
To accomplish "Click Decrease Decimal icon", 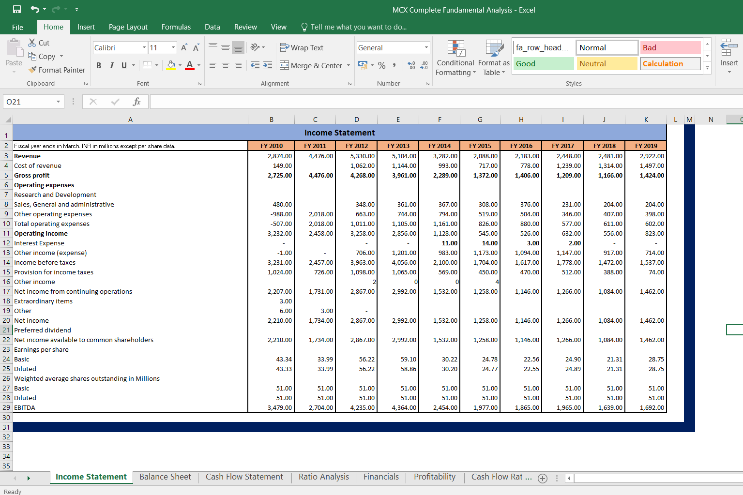I will (x=424, y=65).
